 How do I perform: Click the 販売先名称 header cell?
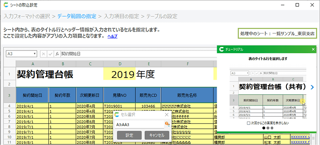[187, 95]
